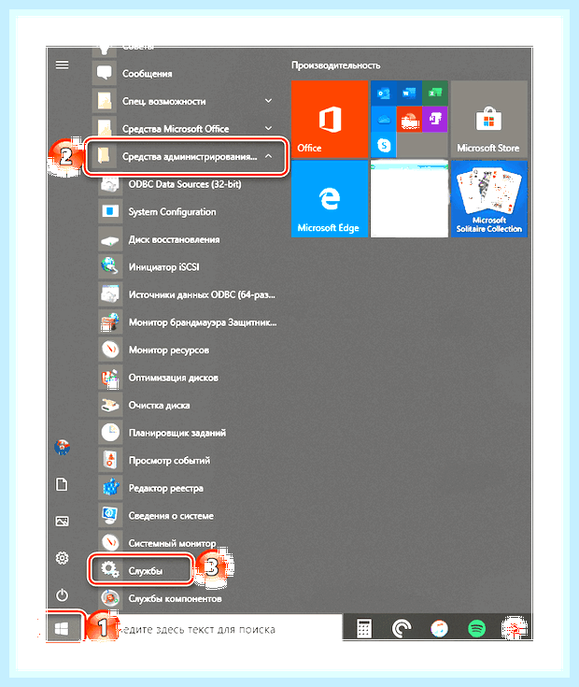Open the user account avatar icon
The image size is (579, 687).
tap(63, 447)
